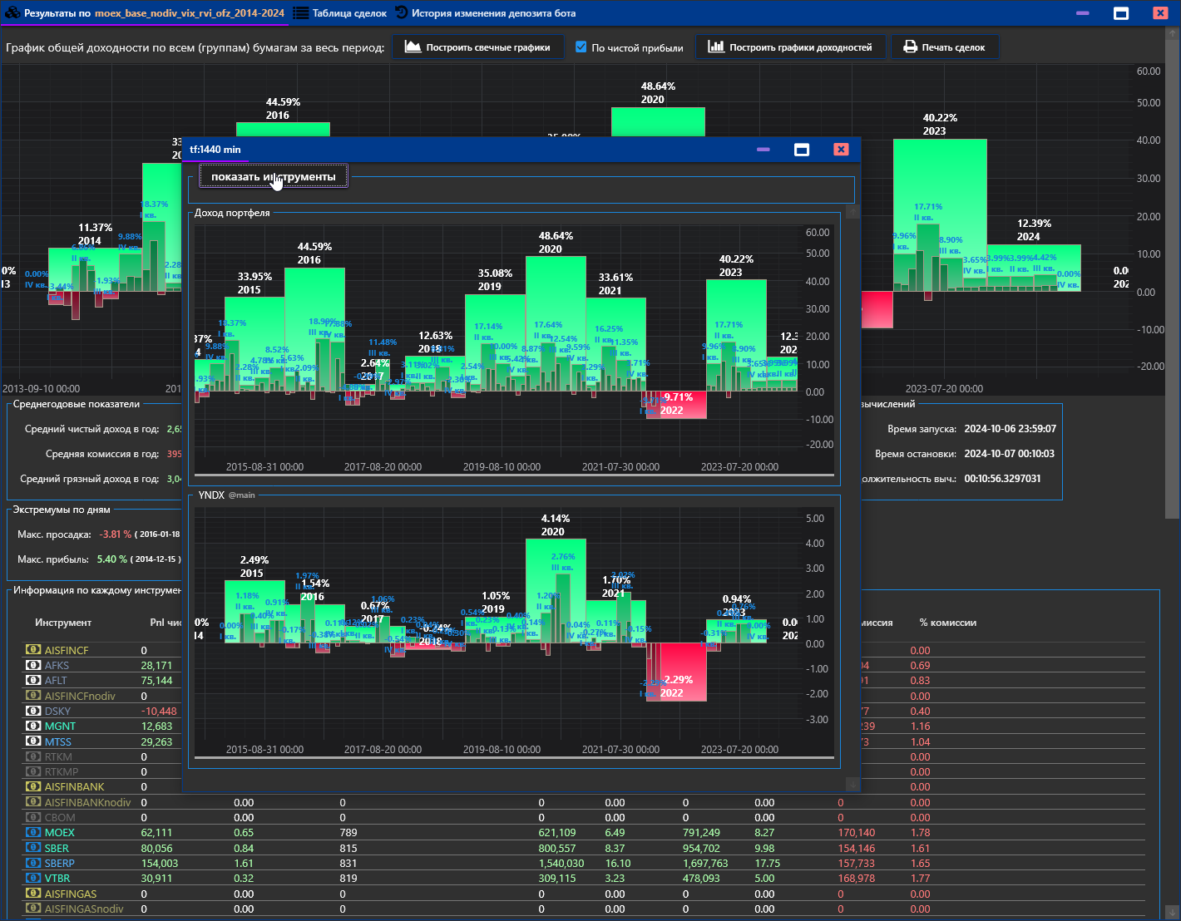1181x921 pixels.
Task: Click Построить свечные графики button
Action: coord(477,47)
